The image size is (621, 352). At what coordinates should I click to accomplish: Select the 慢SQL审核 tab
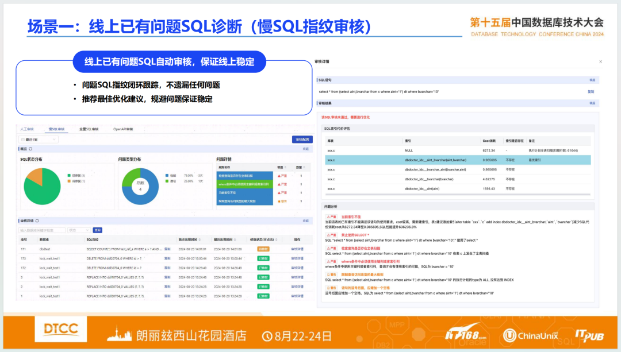pos(56,129)
